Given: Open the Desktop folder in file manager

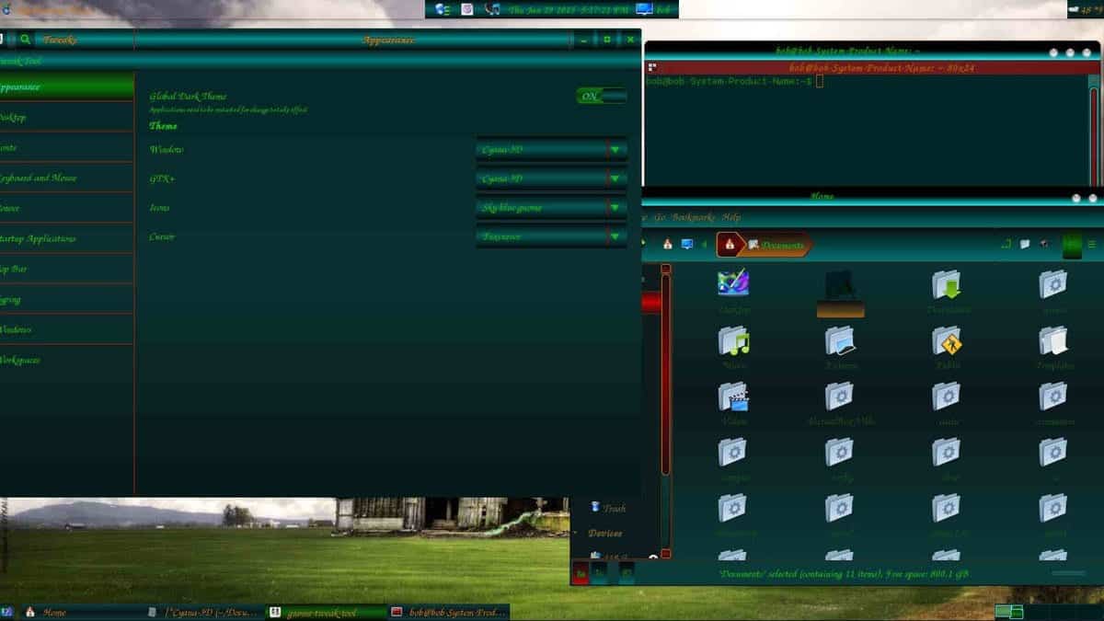Looking at the screenshot, I should click(x=733, y=283).
